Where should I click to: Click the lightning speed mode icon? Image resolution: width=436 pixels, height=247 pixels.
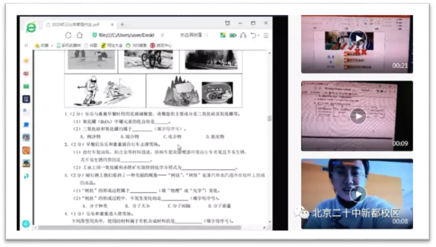162,35
